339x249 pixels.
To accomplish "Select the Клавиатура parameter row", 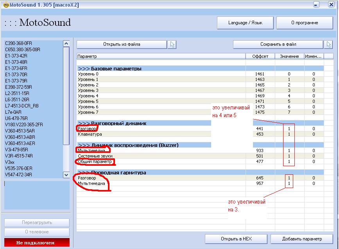I will [x=200, y=134].
